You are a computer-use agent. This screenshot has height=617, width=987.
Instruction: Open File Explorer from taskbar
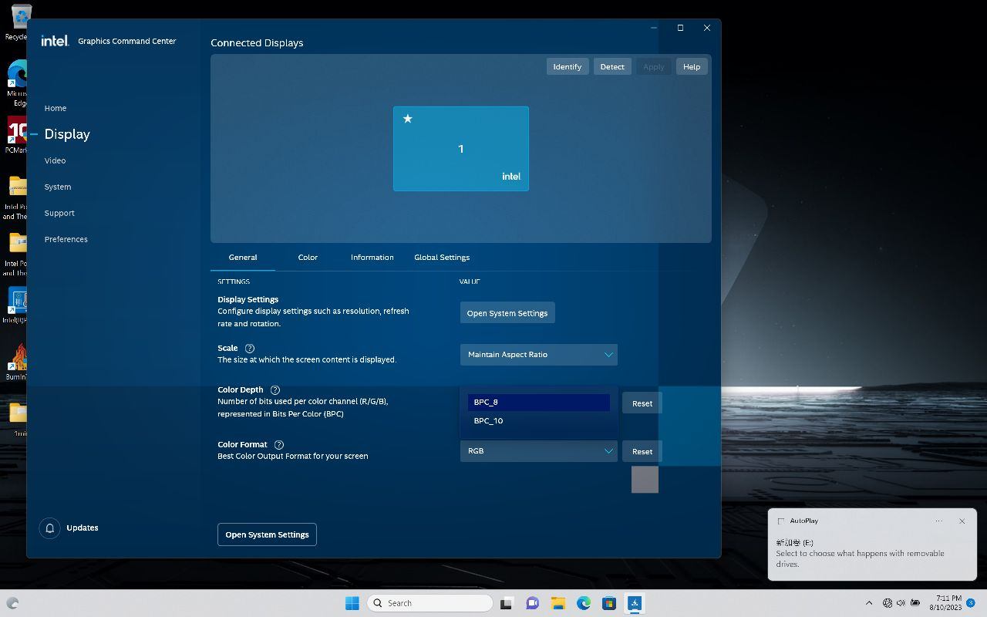click(558, 603)
